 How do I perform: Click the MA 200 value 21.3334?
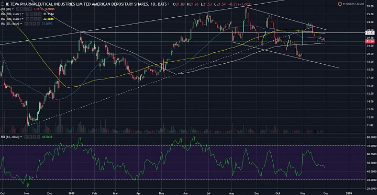pos(48,14)
